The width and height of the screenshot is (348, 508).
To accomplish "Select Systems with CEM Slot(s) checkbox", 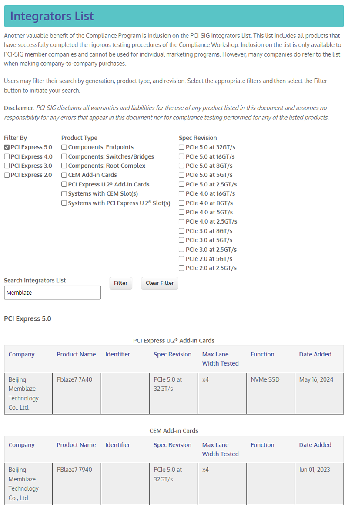I will point(64,193).
